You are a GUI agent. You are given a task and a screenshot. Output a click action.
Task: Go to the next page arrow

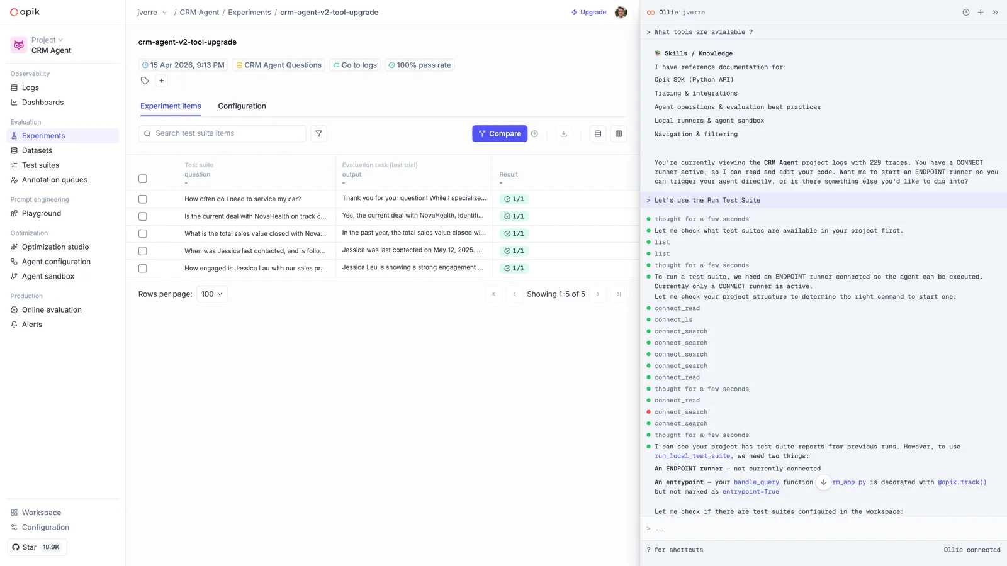tap(598, 294)
